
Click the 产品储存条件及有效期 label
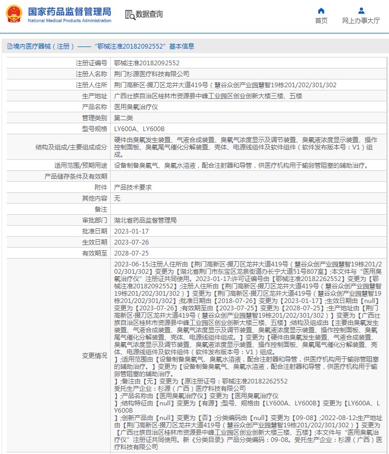point(76,177)
